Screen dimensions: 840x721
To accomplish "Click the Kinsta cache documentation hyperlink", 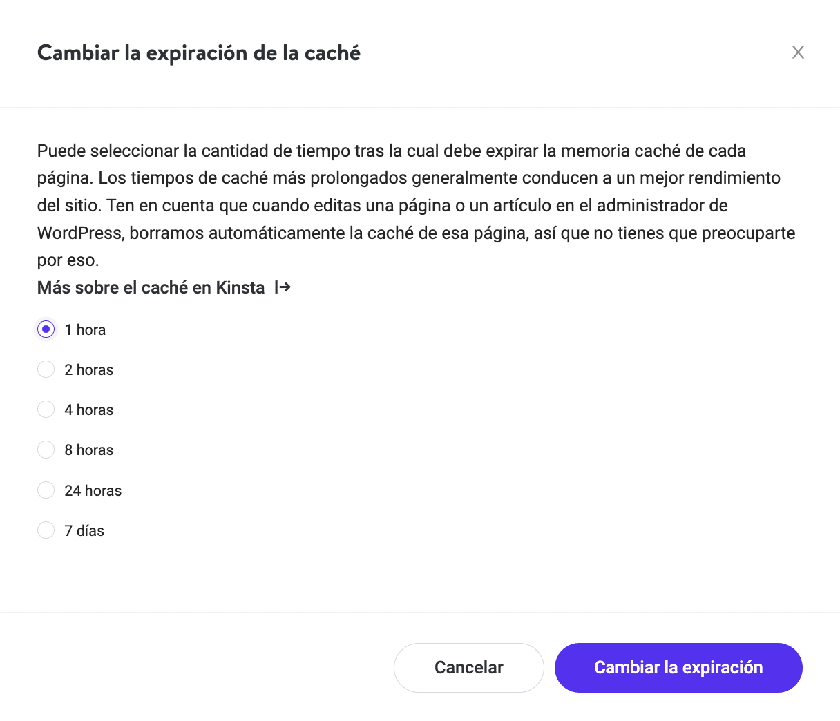I will coord(149,287).
